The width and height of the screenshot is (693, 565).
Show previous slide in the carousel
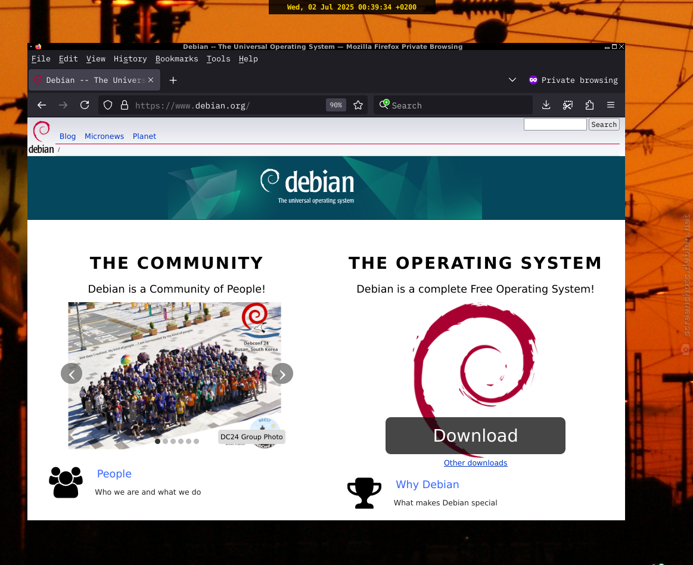[x=72, y=374]
